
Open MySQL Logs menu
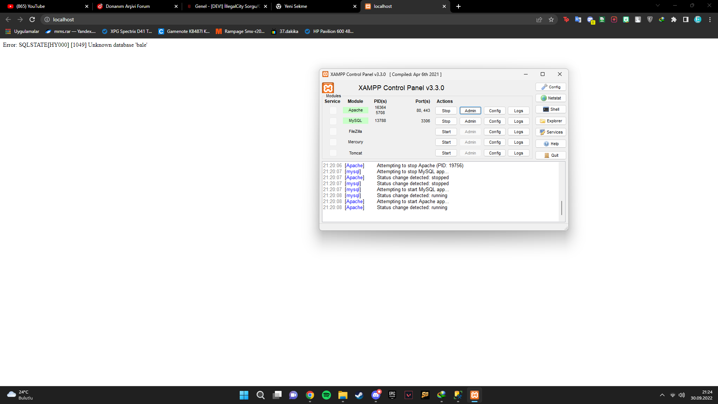tap(519, 121)
